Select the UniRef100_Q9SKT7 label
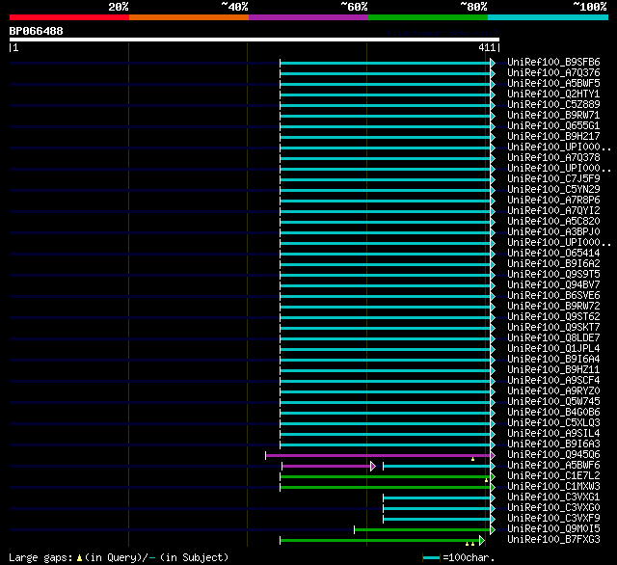Viewport: 617px width, 565px height. [553, 328]
